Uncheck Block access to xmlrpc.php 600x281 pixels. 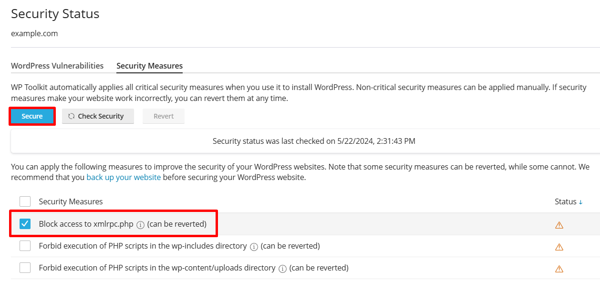(x=25, y=224)
